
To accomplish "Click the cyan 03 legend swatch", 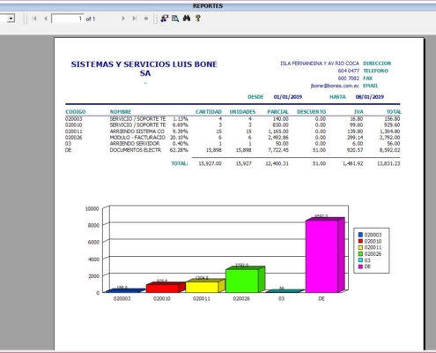I will coord(360,260).
